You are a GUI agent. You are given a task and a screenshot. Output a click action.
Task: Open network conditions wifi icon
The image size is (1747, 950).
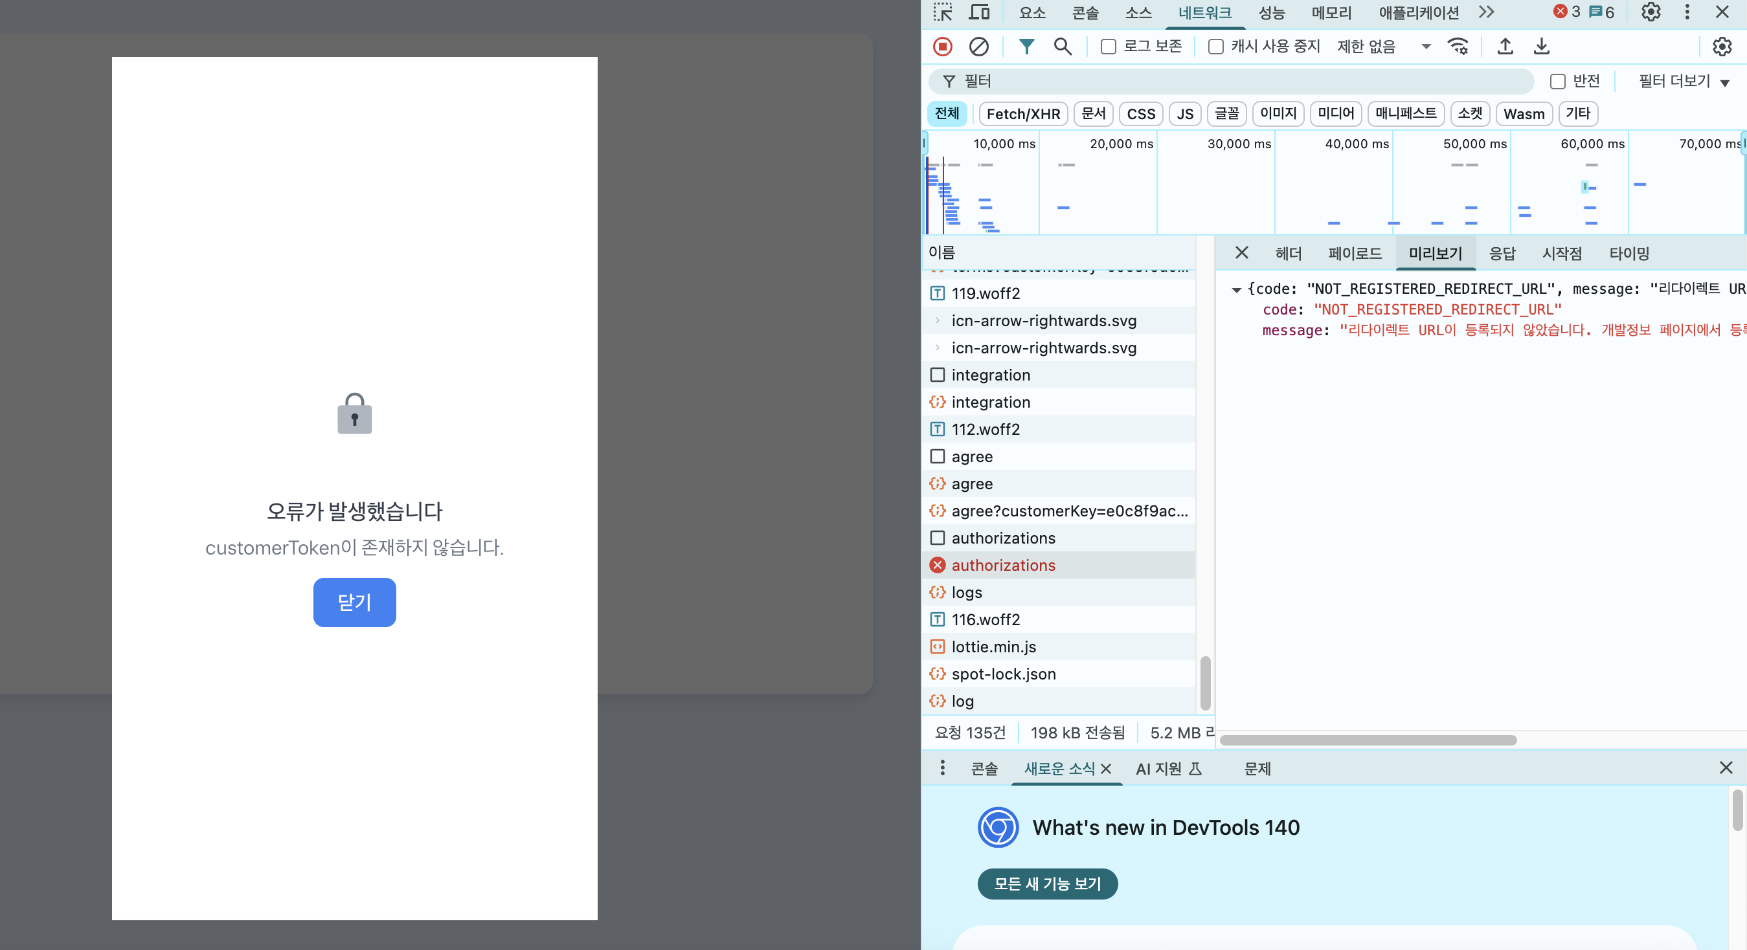coord(1457,46)
